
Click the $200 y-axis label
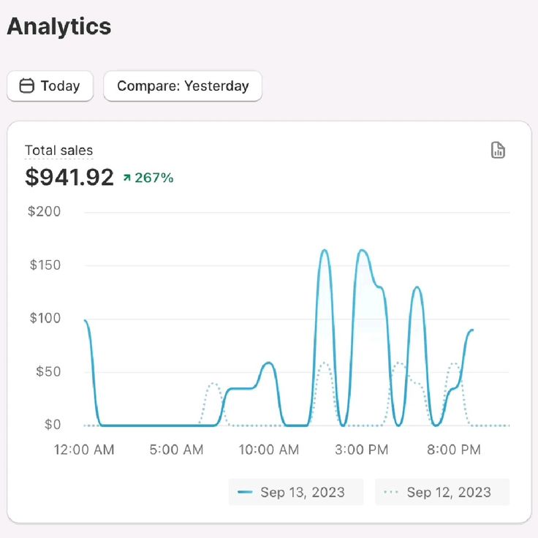45,212
